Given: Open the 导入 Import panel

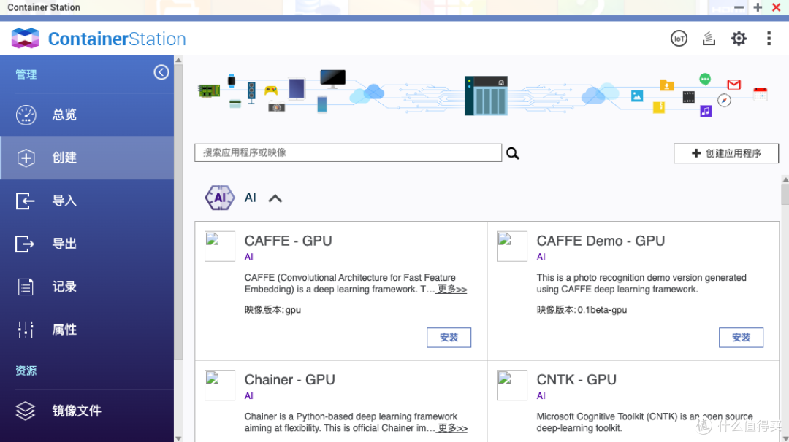Looking at the screenshot, I should [x=64, y=201].
